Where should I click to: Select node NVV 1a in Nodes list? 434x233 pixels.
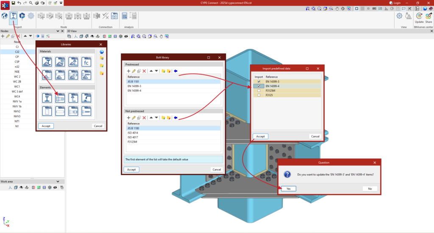pos(17,101)
